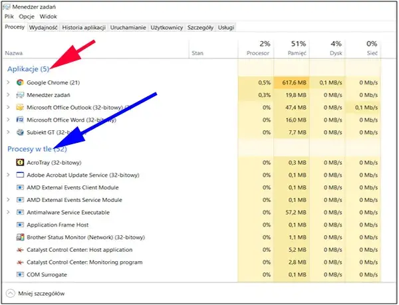
Task: Expand Antimalware Service Executable row
Action: tap(8, 212)
